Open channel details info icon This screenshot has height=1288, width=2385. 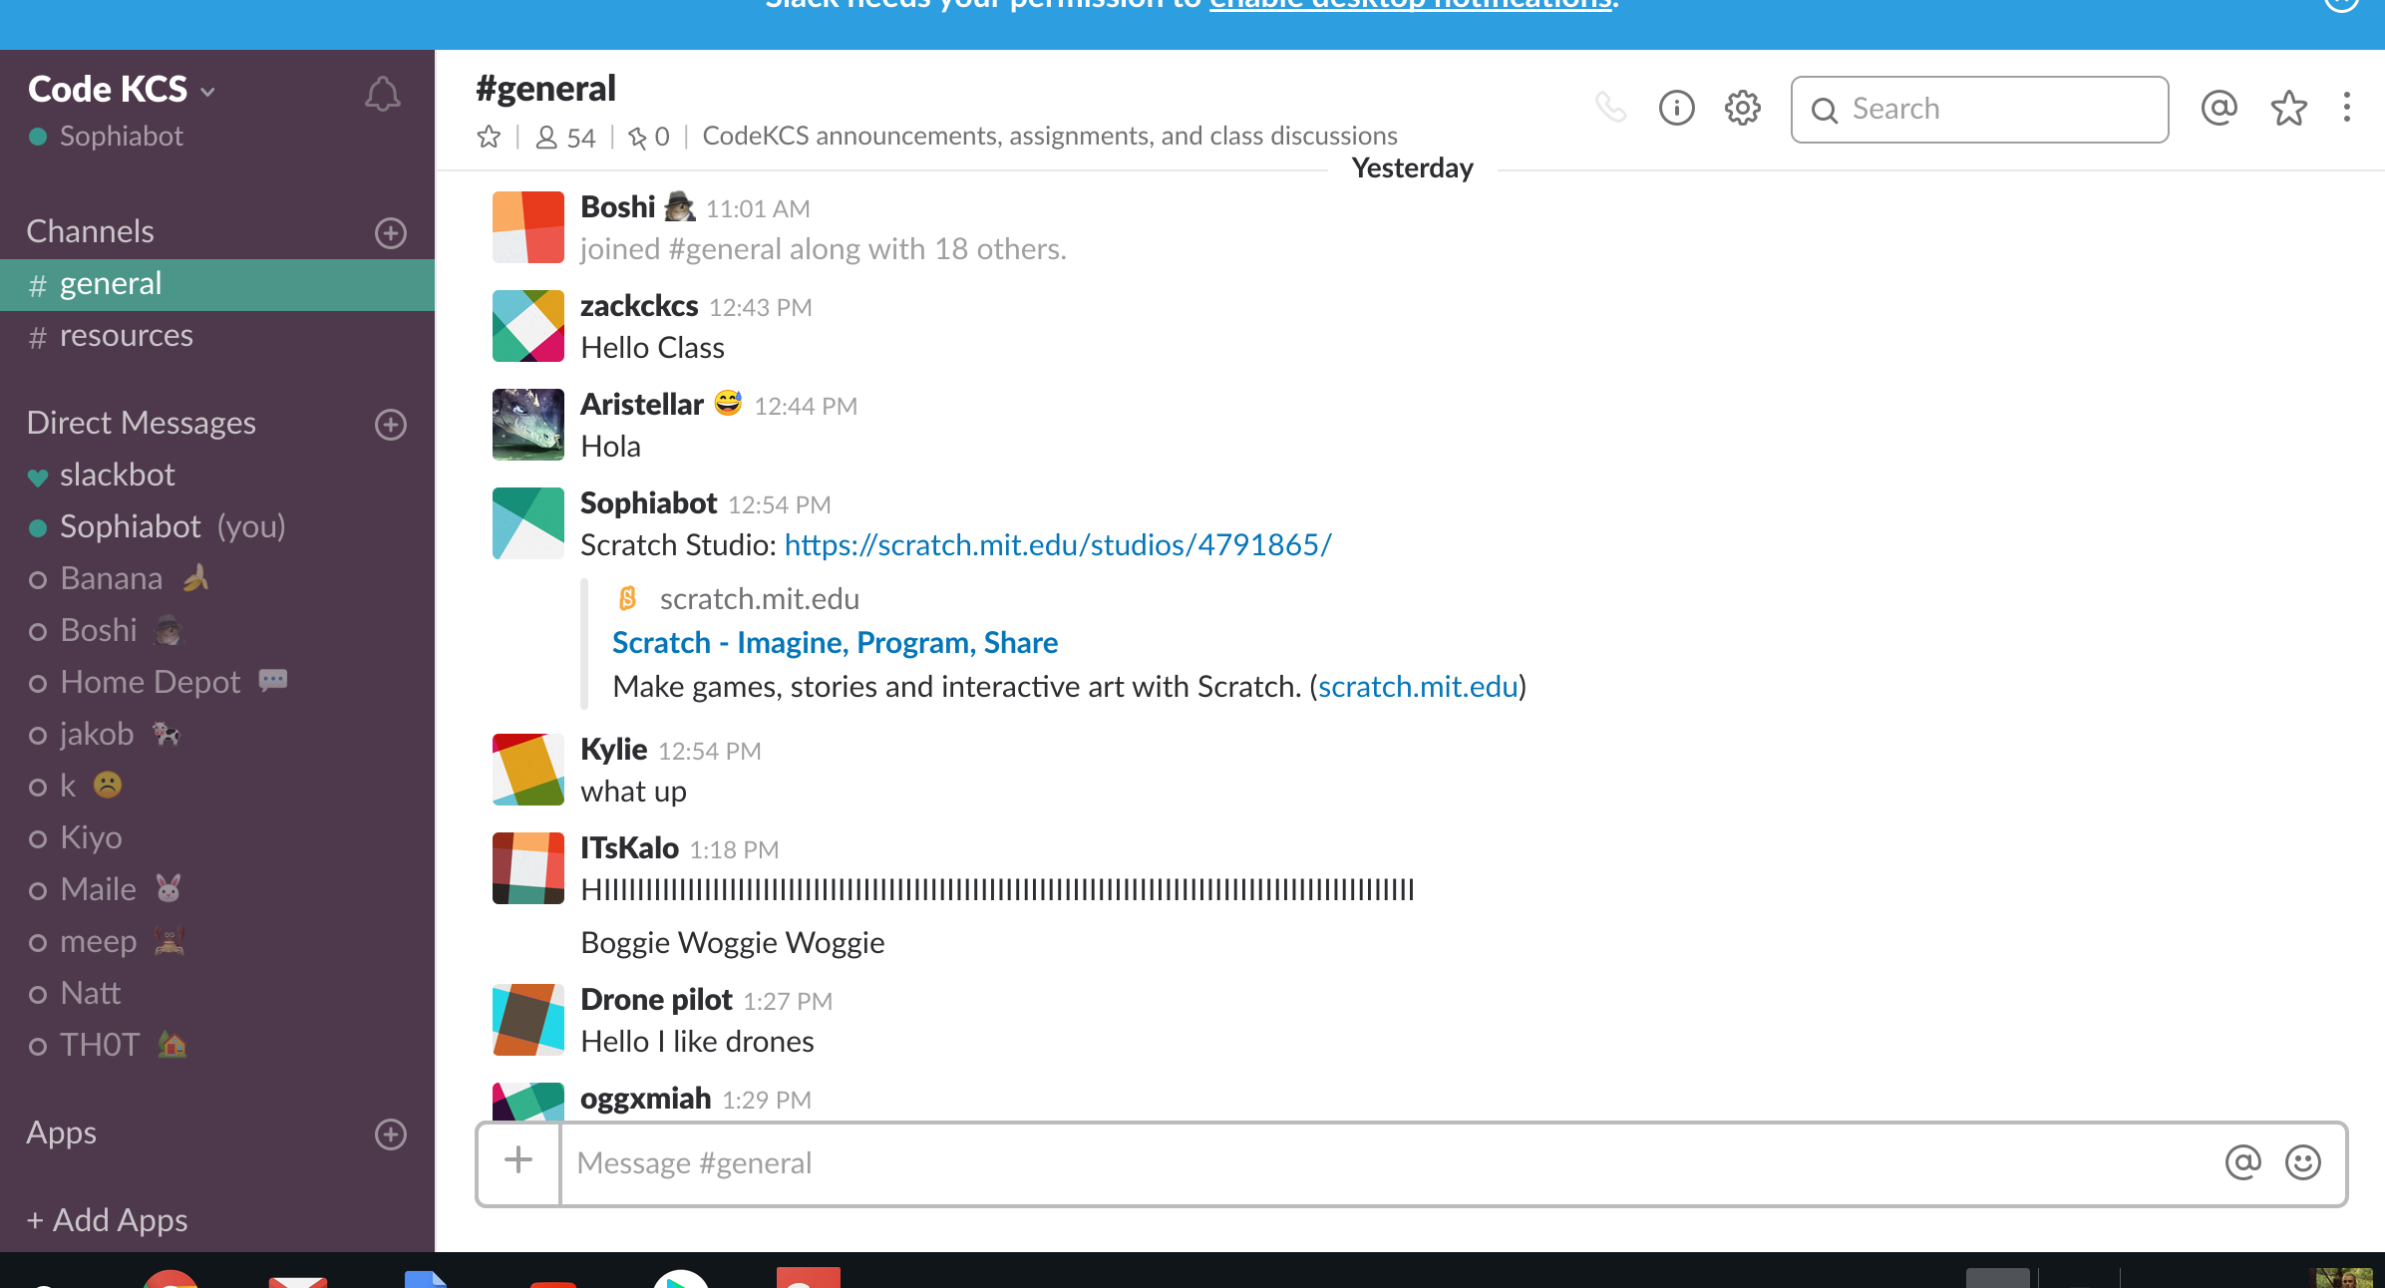click(1676, 108)
